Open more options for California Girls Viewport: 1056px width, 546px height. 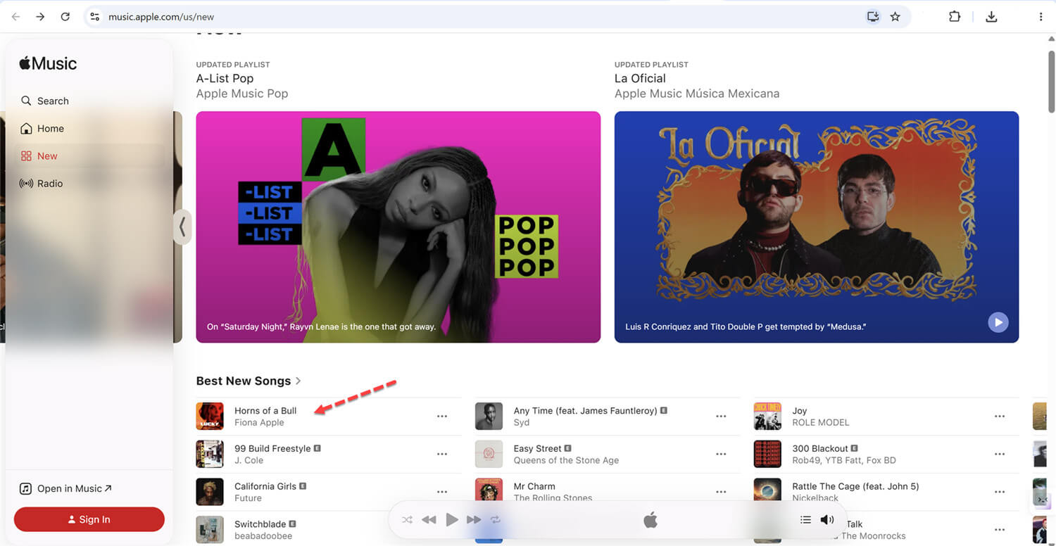tap(442, 492)
